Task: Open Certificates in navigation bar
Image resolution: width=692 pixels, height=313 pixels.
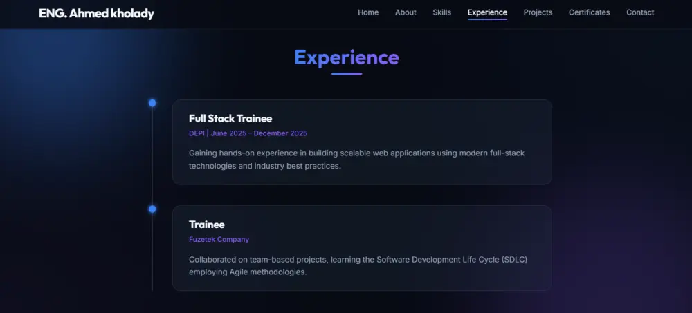Action: click(589, 12)
